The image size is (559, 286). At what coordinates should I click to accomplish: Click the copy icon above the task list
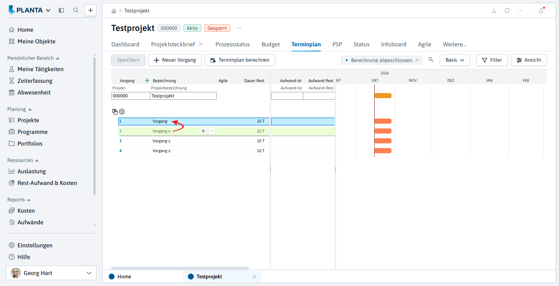pyautogui.click(x=115, y=112)
